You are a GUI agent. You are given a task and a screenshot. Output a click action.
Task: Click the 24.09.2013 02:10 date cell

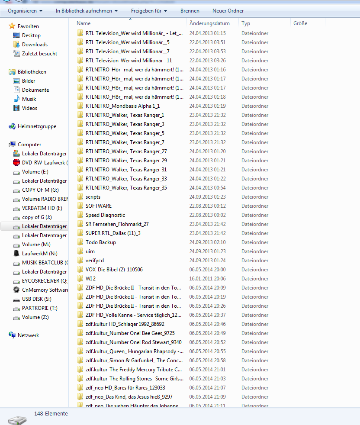[207, 242]
